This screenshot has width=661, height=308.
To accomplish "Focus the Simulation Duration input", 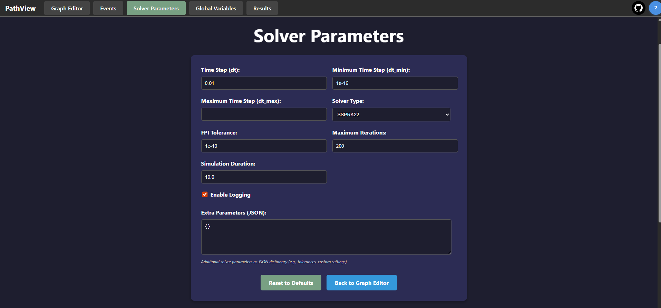I will [x=264, y=177].
